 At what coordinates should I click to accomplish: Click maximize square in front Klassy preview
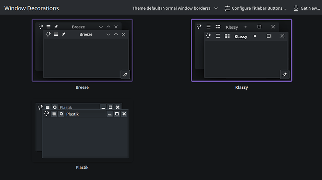[x=269, y=36]
